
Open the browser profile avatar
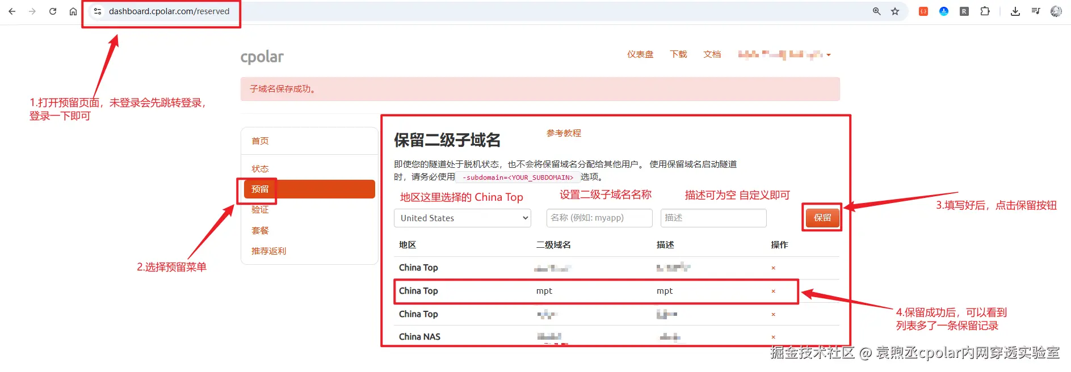click(1056, 11)
